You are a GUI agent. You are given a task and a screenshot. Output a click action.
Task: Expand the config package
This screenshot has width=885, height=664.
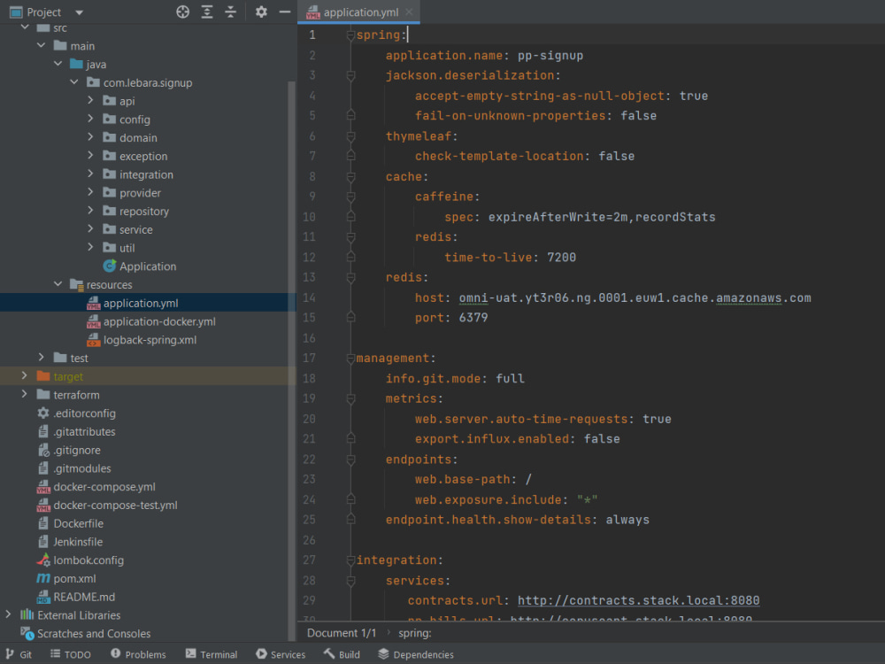[x=90, y=120]
